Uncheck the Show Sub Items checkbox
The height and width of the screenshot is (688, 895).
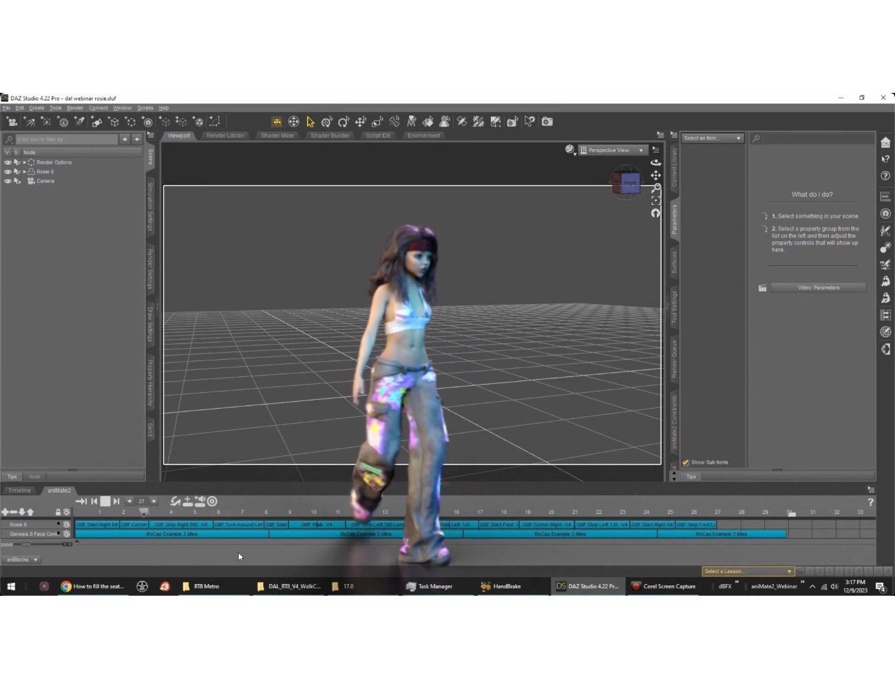[x=685, y=462]
